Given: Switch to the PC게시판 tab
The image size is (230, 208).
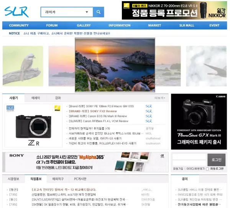Looking at the screenshot, I should pos(80,179).
